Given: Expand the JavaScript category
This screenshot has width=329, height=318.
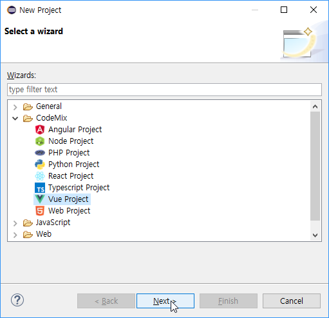Looking at the screenshot, I should (15, 223).
